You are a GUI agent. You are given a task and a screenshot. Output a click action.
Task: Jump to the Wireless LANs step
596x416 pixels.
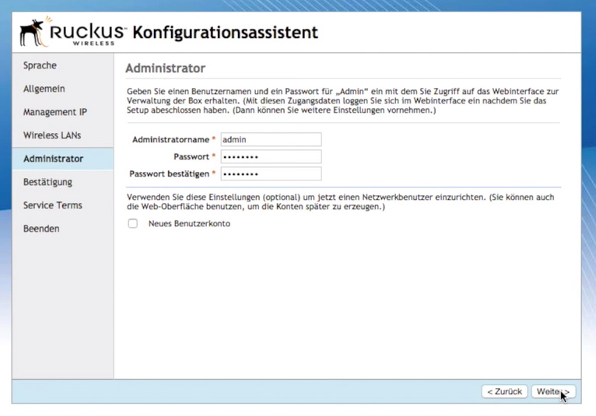point(51,135)
